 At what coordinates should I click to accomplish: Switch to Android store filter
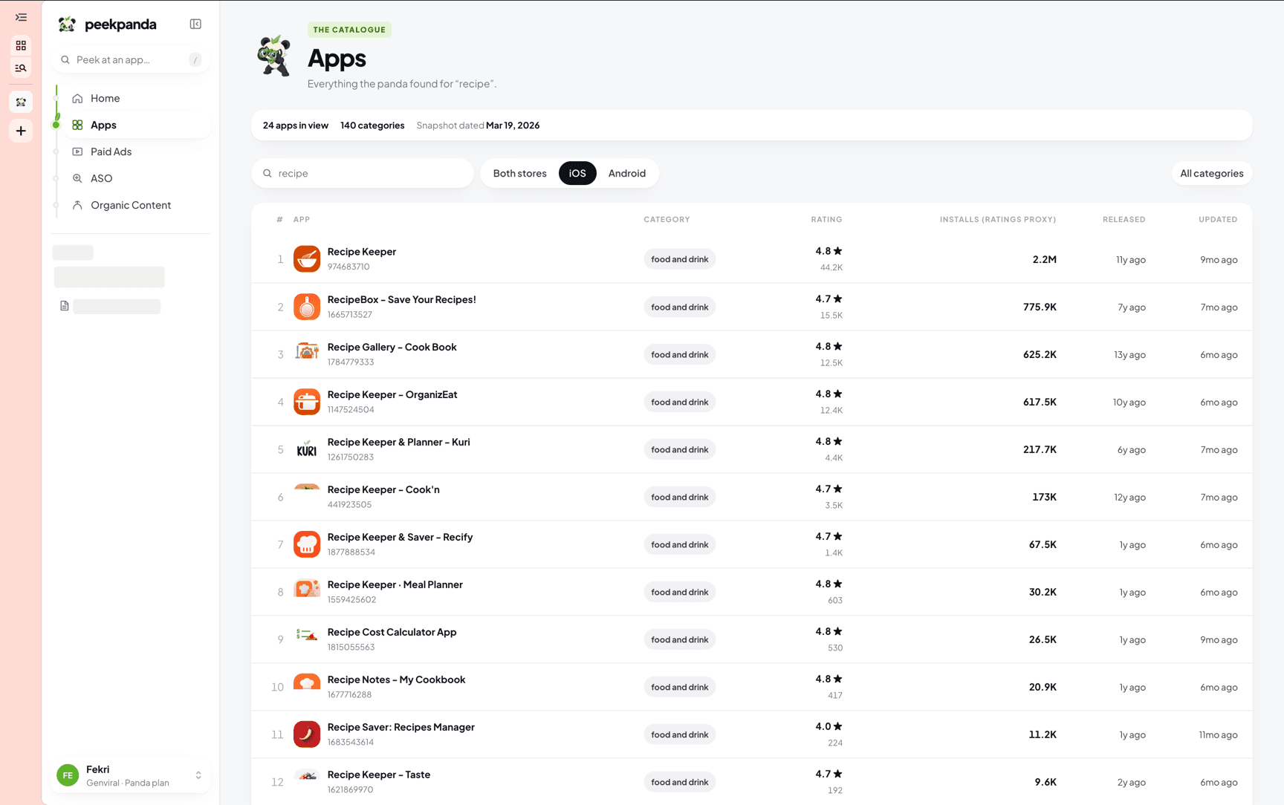point(627,173)
